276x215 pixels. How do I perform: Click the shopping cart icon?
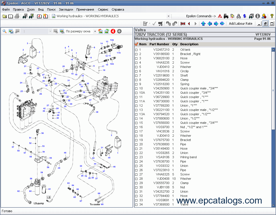pos(160,24)
